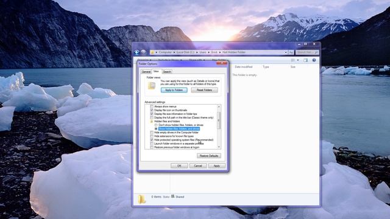Switch to the Search tab
The image size is (390, 219).
167,72
